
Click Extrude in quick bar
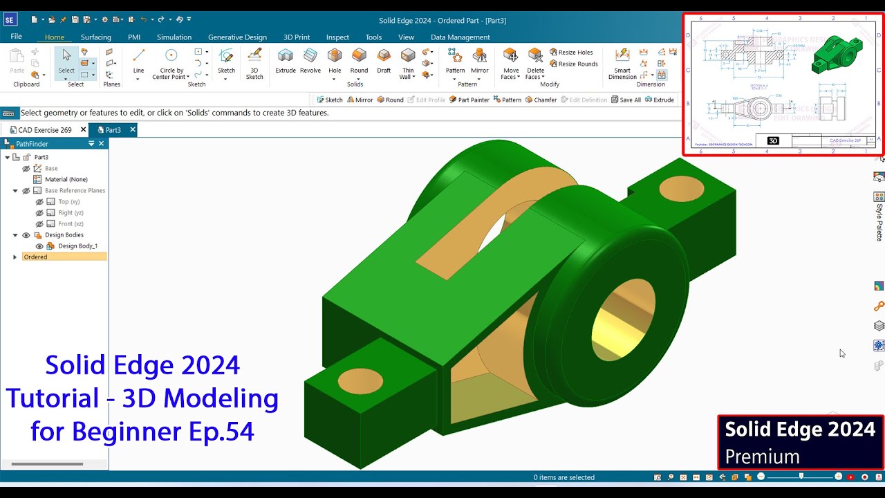(659, 100)
